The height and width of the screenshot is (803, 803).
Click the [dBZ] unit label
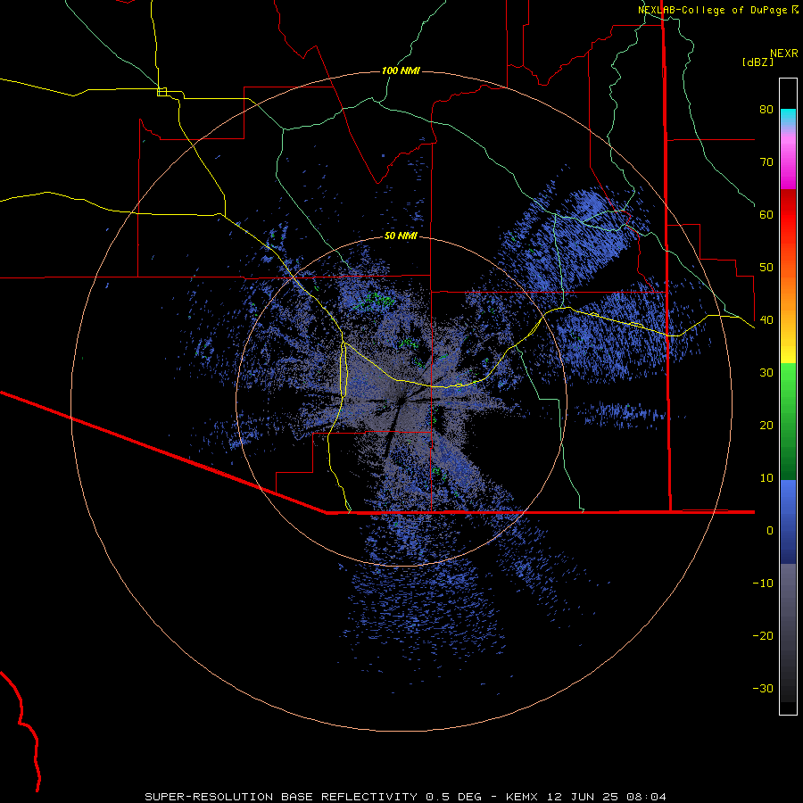pos(757,62)
